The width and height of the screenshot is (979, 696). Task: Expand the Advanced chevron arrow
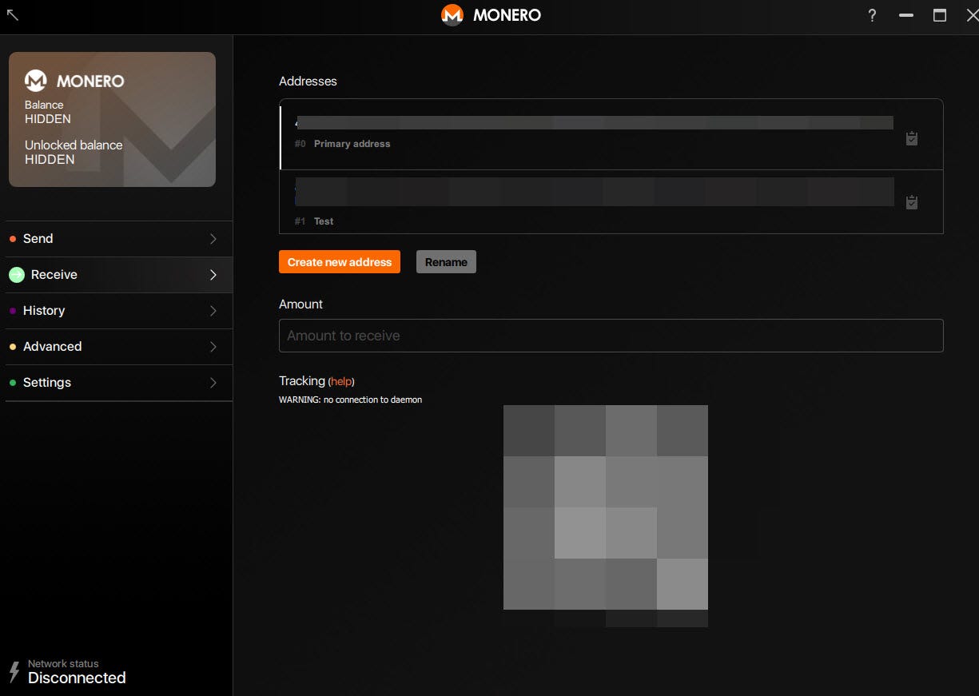click(213, 347)
